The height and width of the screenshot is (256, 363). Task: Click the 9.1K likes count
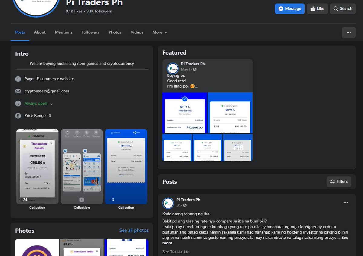pyautogui.click(x=74, y=11)
